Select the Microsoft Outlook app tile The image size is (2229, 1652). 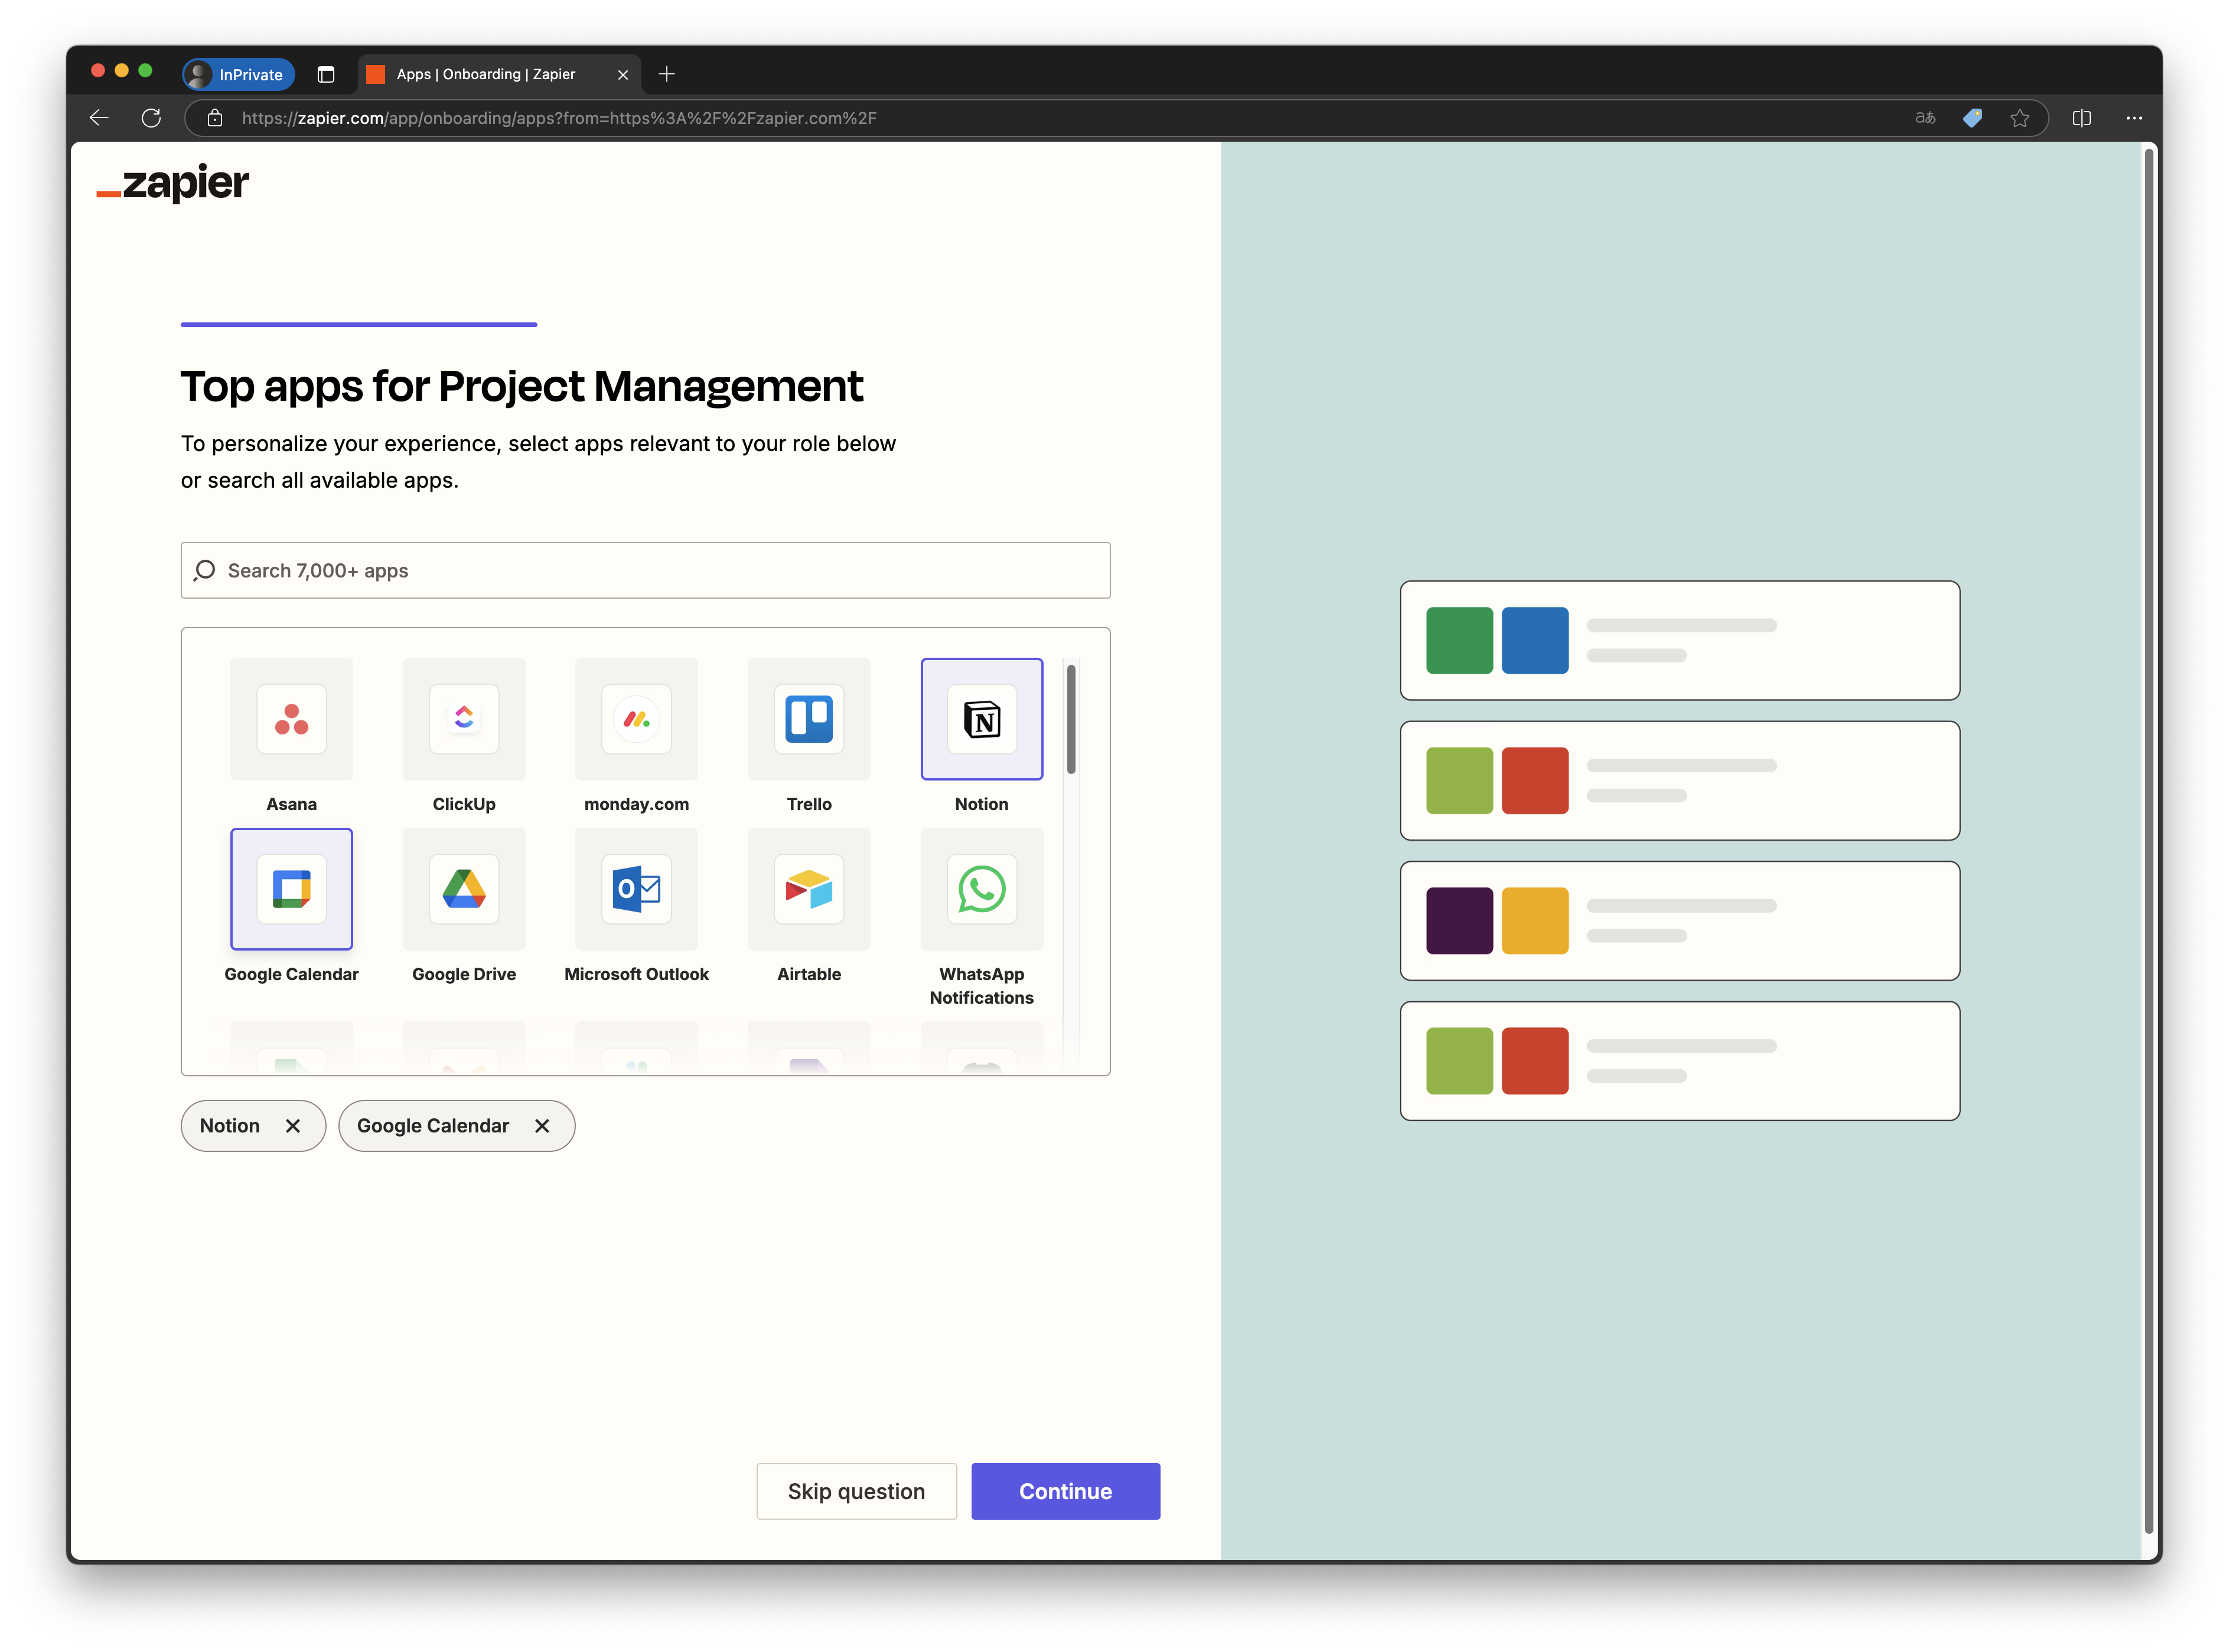[636, 888]
